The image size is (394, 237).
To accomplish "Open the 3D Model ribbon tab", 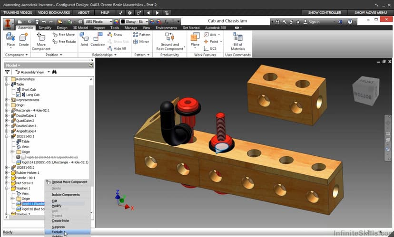I will click(x=80, y=28).
